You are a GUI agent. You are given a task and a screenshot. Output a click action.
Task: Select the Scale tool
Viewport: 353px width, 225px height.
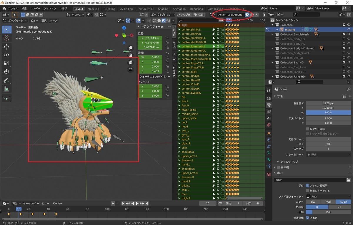[x=7, y=63]
